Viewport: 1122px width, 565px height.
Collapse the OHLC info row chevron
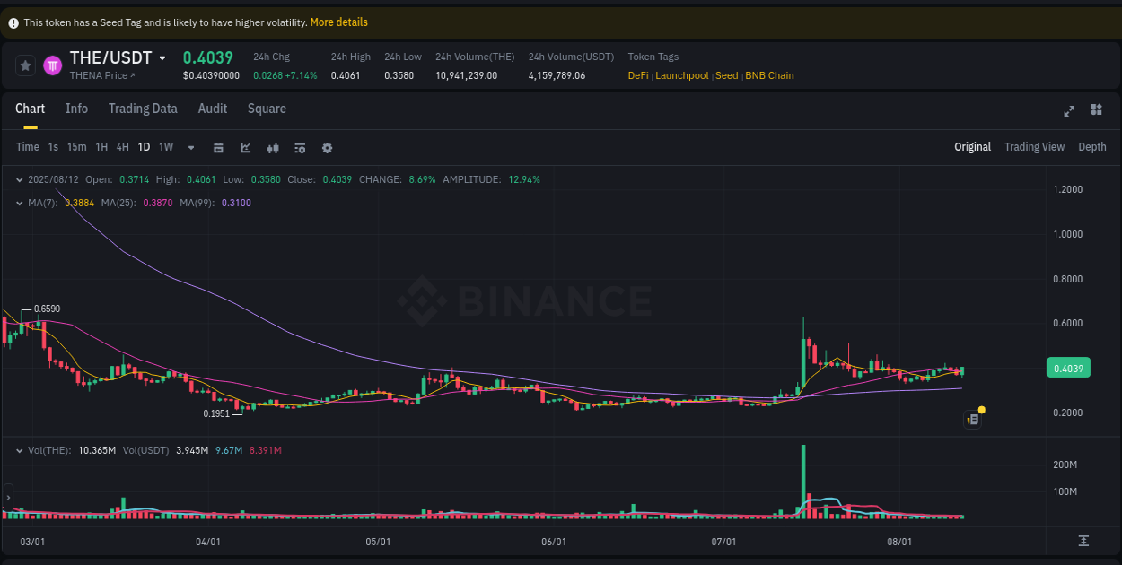tap(19, 179)
